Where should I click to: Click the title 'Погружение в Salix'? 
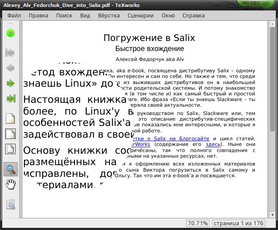[x=149, y=38]
